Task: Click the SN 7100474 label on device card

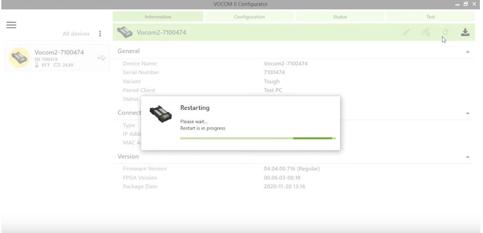Action: click(46, 59)
